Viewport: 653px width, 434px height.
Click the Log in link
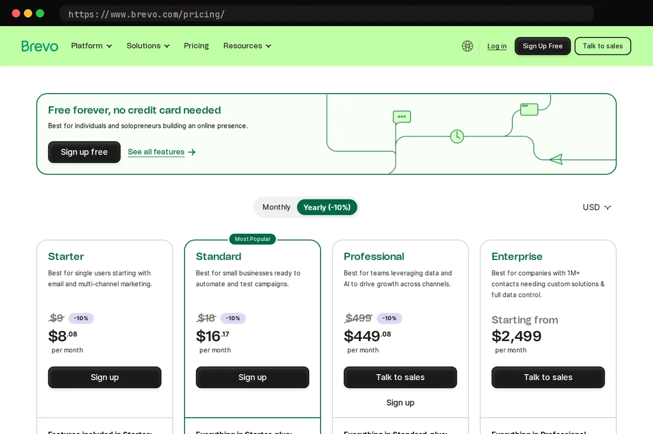click(497, 46)
